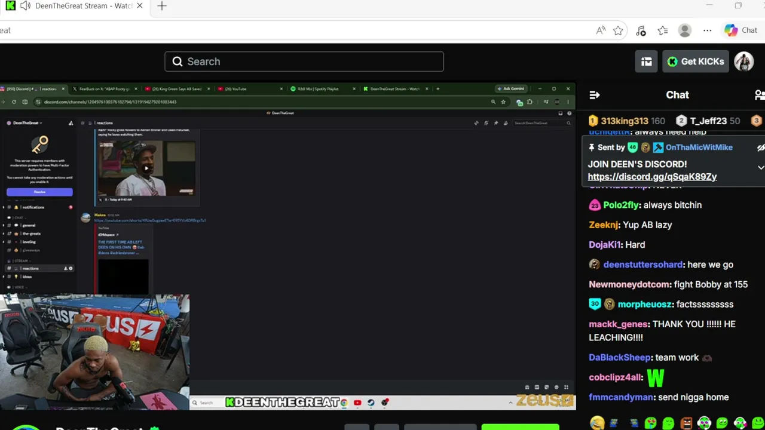Open the leveling channel in Discord

click(39, 242)
